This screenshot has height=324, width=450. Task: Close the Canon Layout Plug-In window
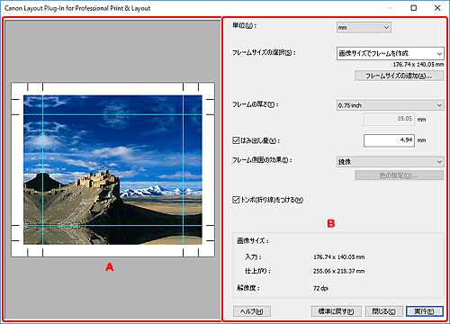click(x=437, y=8)
